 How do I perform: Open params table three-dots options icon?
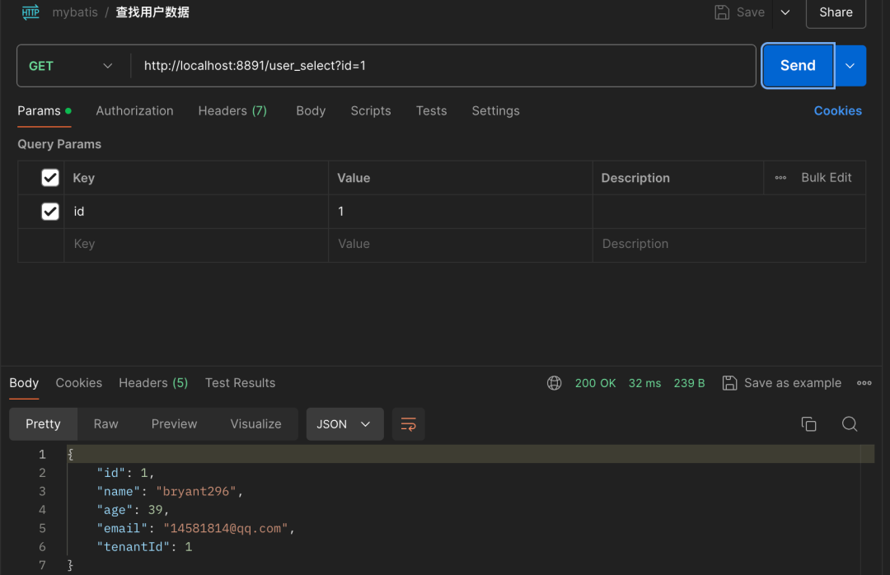coord(780,178)
